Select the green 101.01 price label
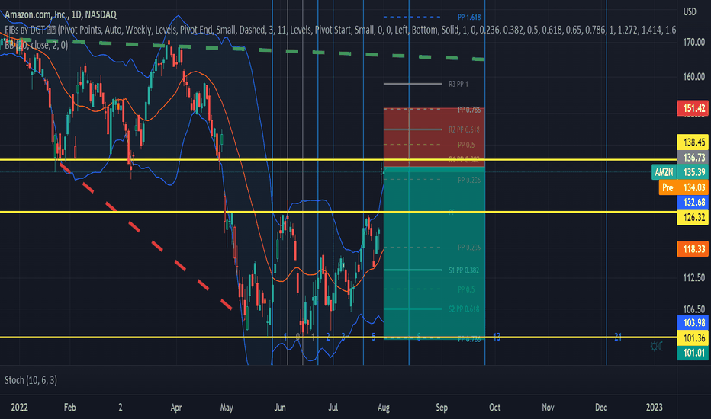Viewport: 711px width, 419px height. point(693,353)
